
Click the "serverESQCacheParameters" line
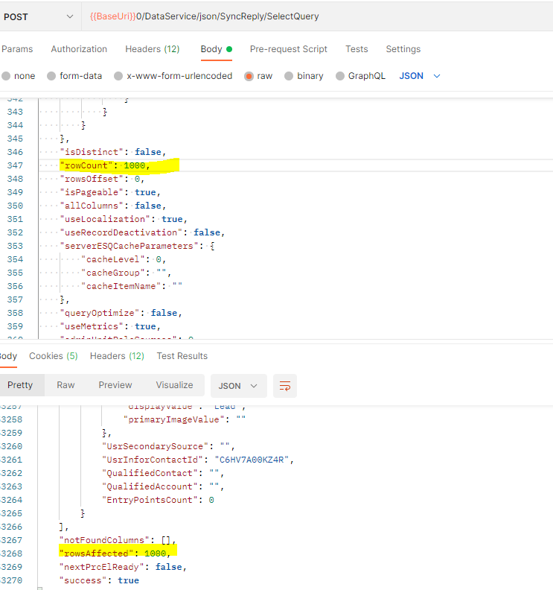click(x=137, y=246)
